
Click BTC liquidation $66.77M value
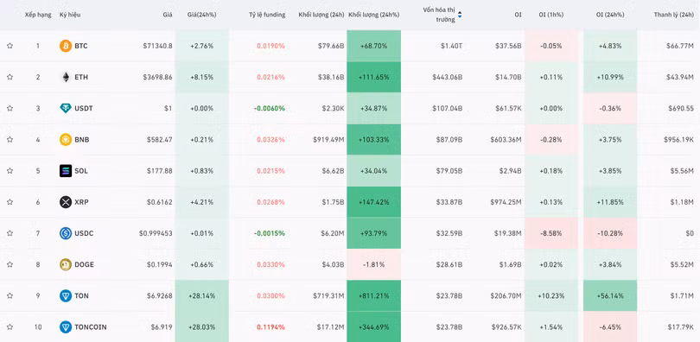[680, 46]
